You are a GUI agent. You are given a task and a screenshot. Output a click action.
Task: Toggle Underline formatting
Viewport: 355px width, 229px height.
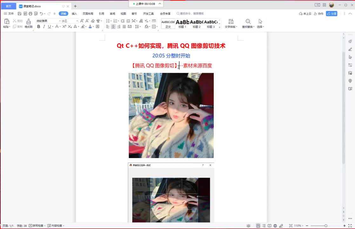pyautogui.click(x=49, y=26)
